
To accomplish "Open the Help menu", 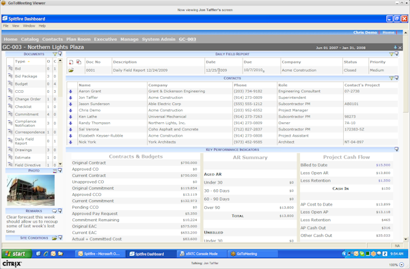I will pos(42,26).
